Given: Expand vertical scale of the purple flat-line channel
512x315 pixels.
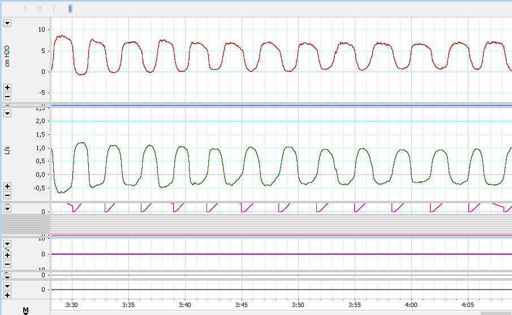Looking at the screenshot, I should coord(7,255).
